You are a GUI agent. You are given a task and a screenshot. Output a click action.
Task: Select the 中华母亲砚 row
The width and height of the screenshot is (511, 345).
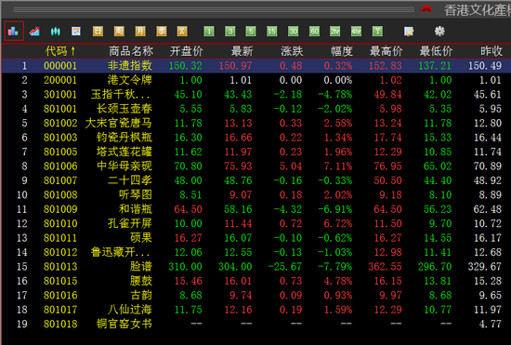[x=256, y=166]
